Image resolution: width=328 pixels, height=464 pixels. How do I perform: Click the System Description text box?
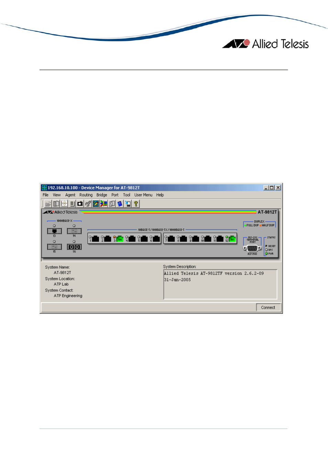pos(220,284)
